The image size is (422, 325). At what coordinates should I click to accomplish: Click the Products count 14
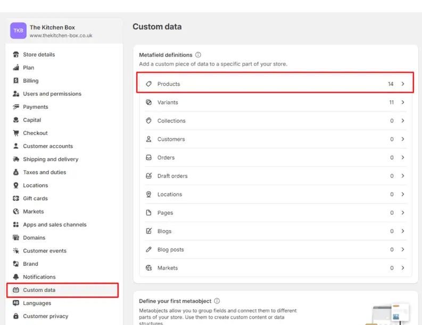[391, 84]
